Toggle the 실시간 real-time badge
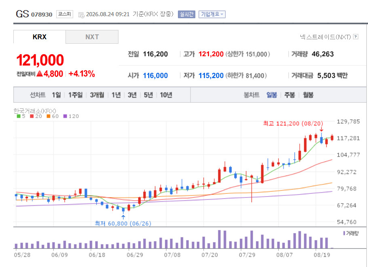The image size is (368, 267). 186,14
